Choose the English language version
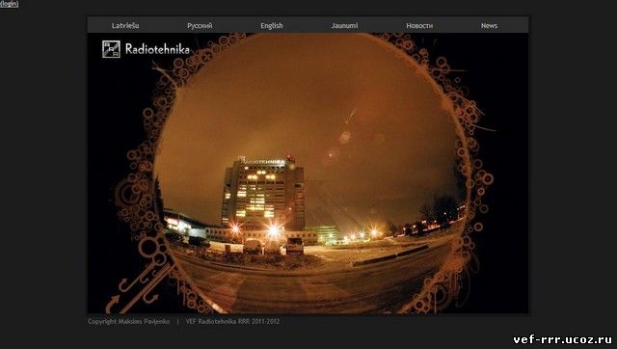 tap(272, 26)
